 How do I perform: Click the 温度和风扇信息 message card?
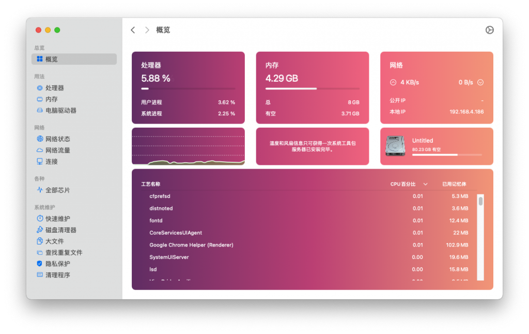[313, 146]
